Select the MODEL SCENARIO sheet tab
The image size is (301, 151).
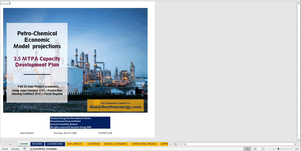(x=116, y=144)
